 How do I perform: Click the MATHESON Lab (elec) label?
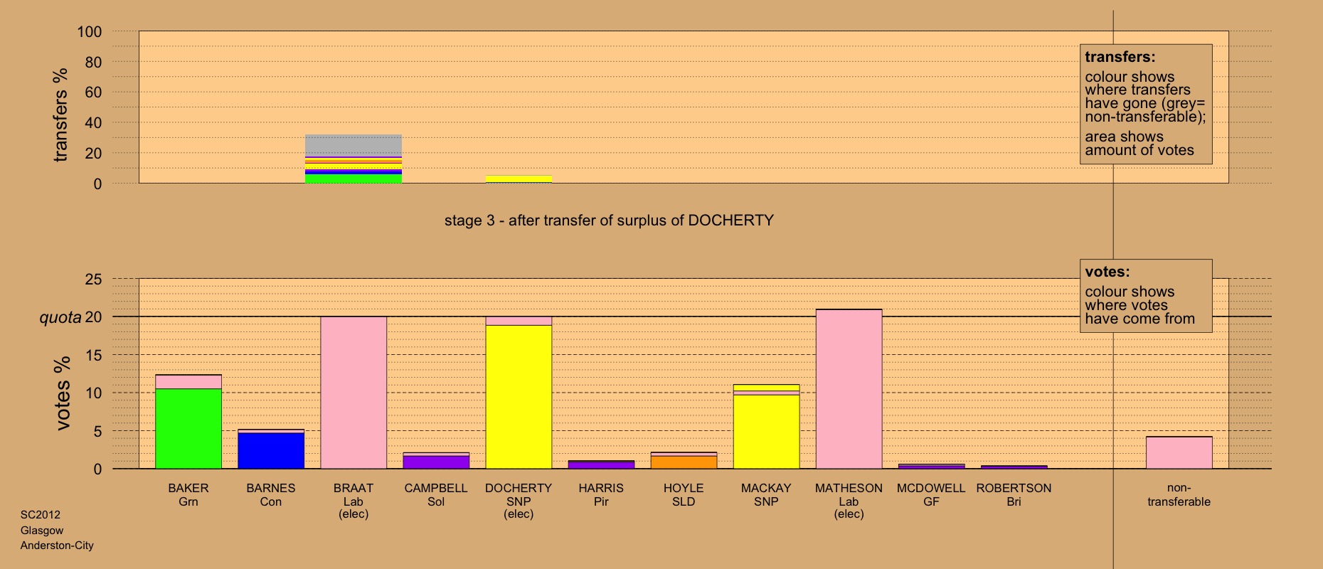point(849,501)
